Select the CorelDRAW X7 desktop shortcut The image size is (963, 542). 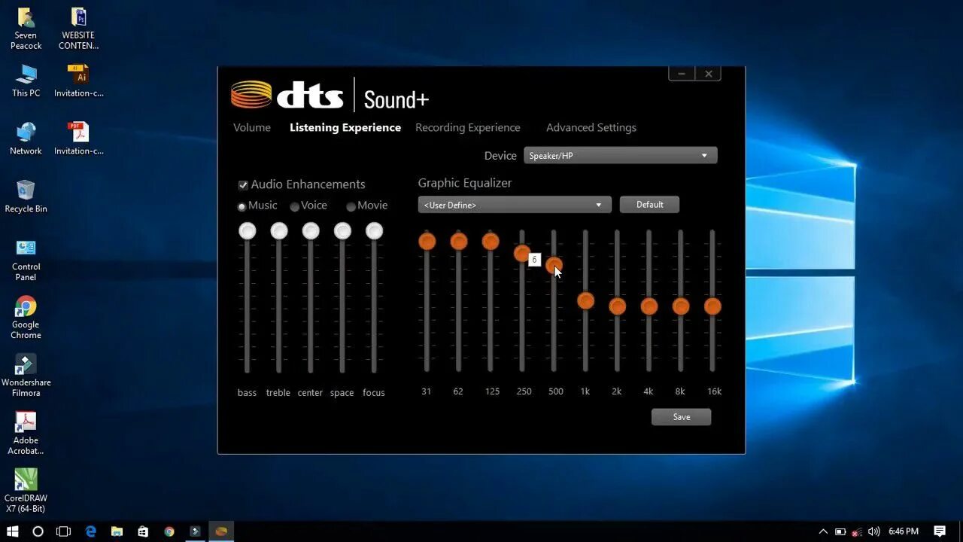[x=26, y=491]
